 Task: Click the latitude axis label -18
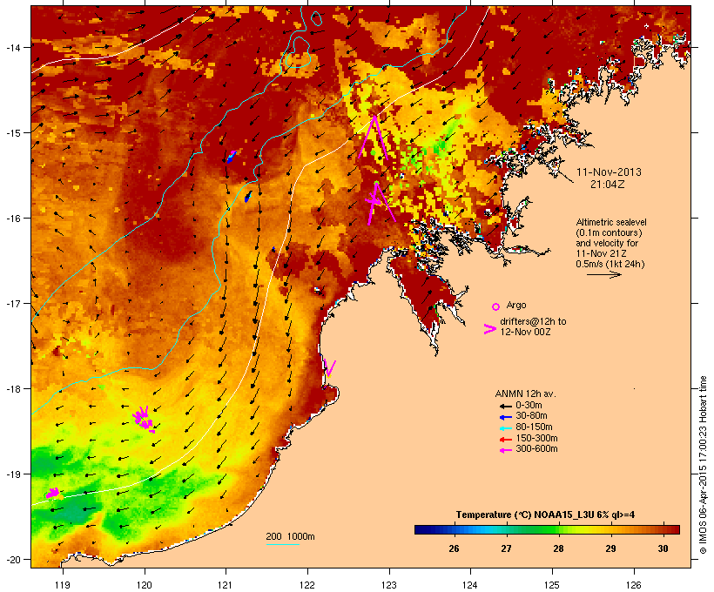pyautogui.click(x=13, y=388)
